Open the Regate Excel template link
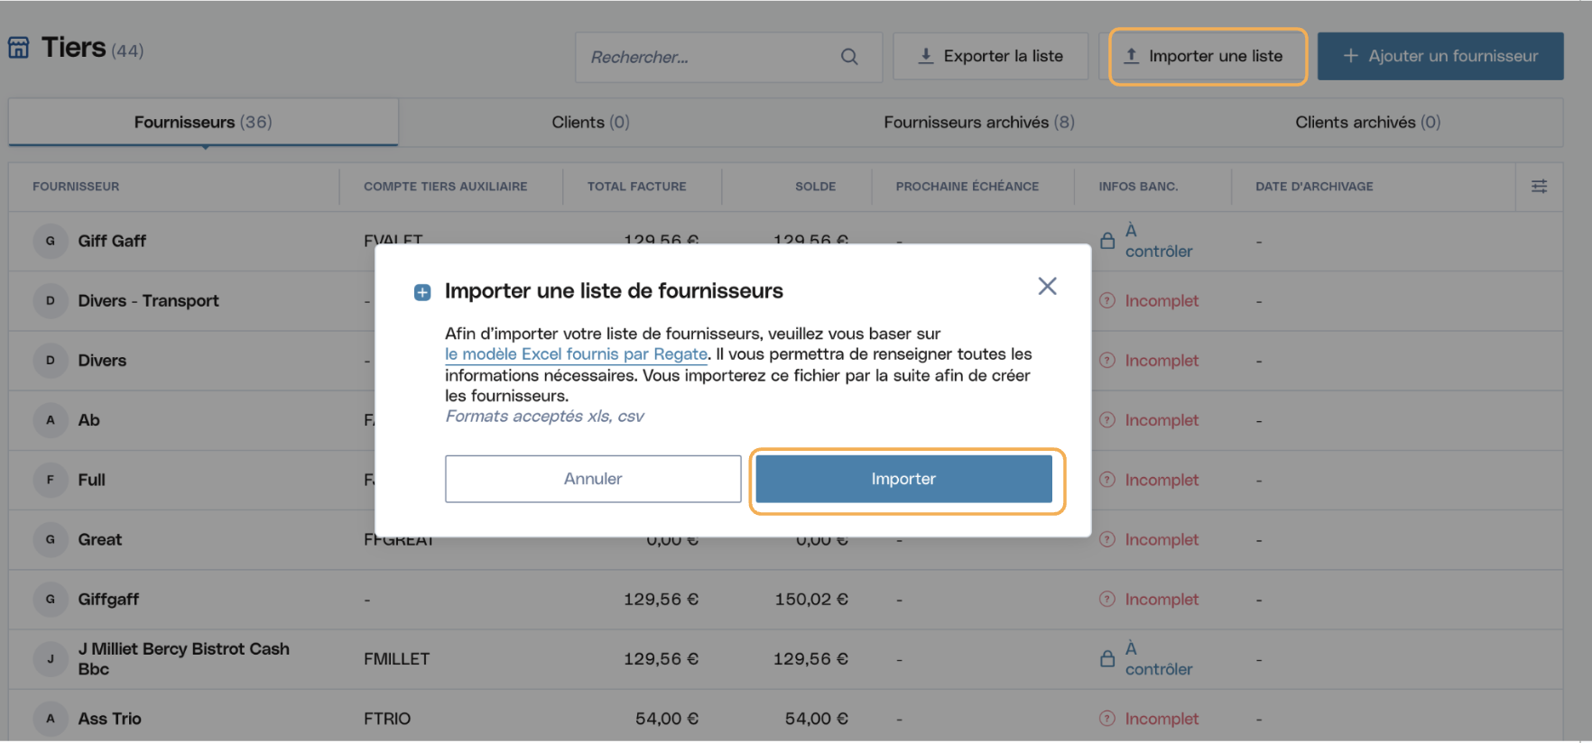 click(576, 354)
